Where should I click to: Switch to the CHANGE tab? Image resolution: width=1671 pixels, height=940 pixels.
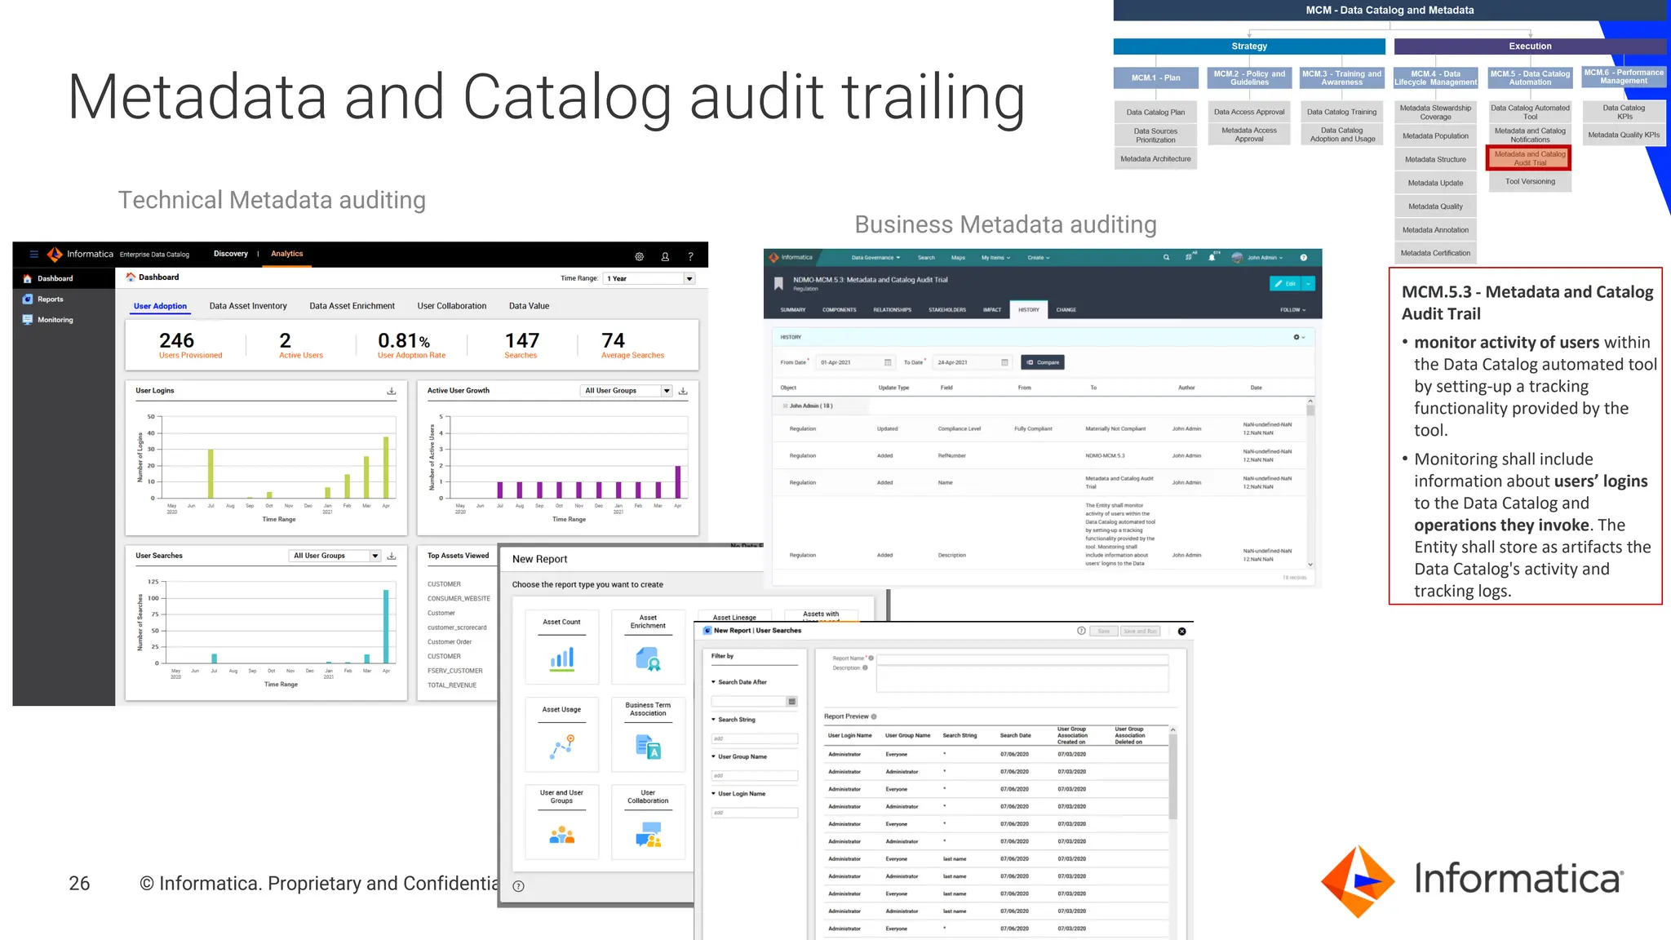[1066, 310]
